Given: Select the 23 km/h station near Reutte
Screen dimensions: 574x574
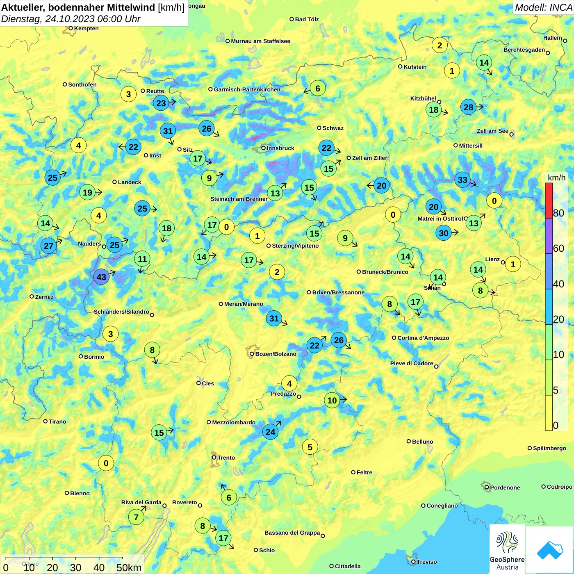Looking at the screenshot, I should (x=161, y=103).
